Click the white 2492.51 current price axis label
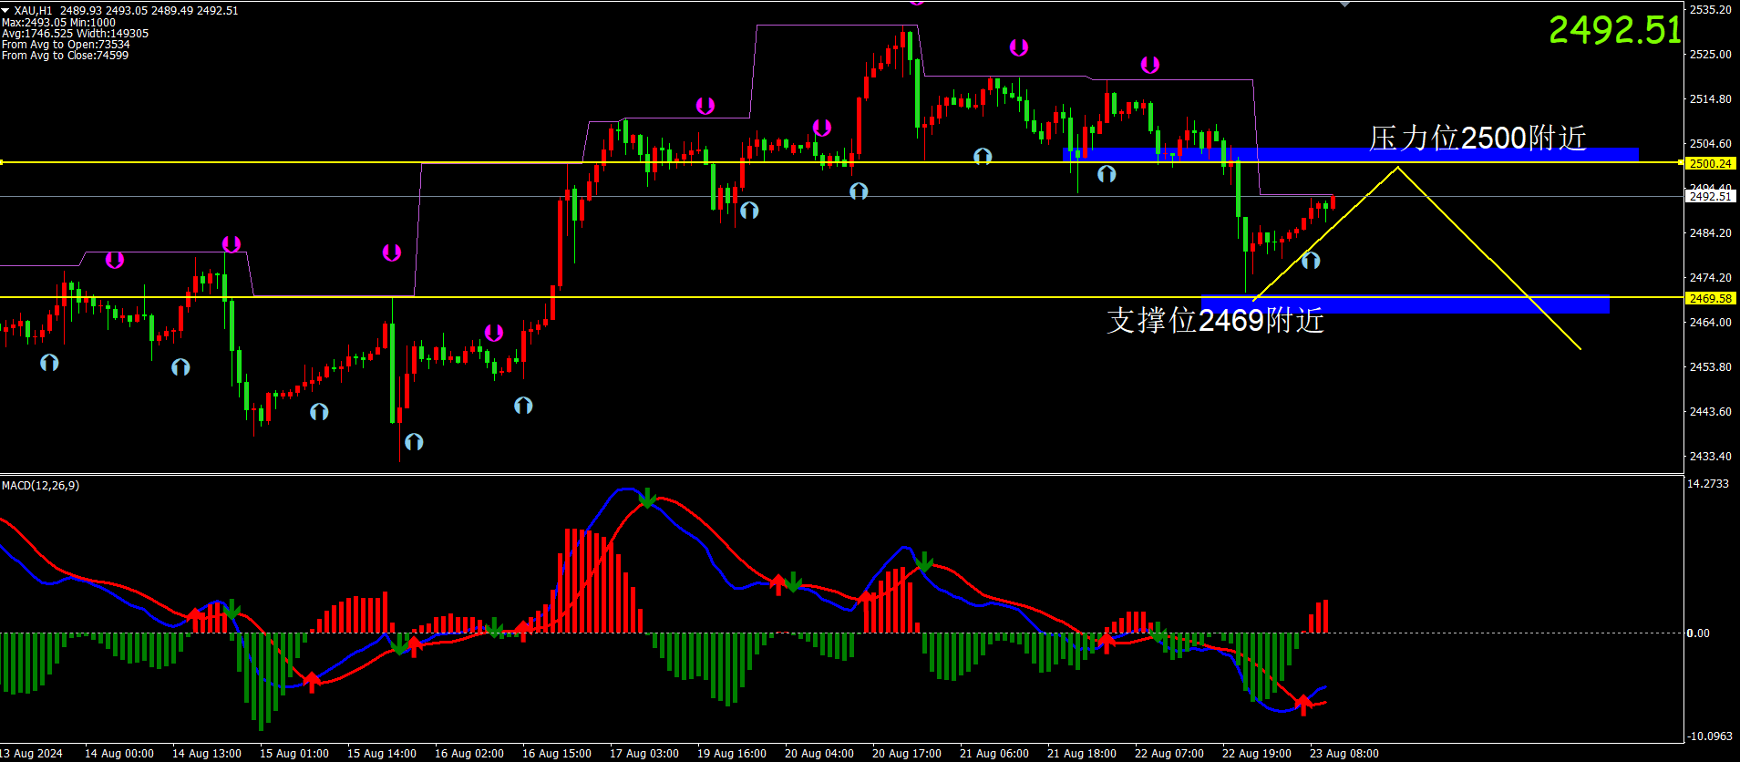Image resolution: width=1740 pixels, height=762 pixels. click(x=1709, y=196)
